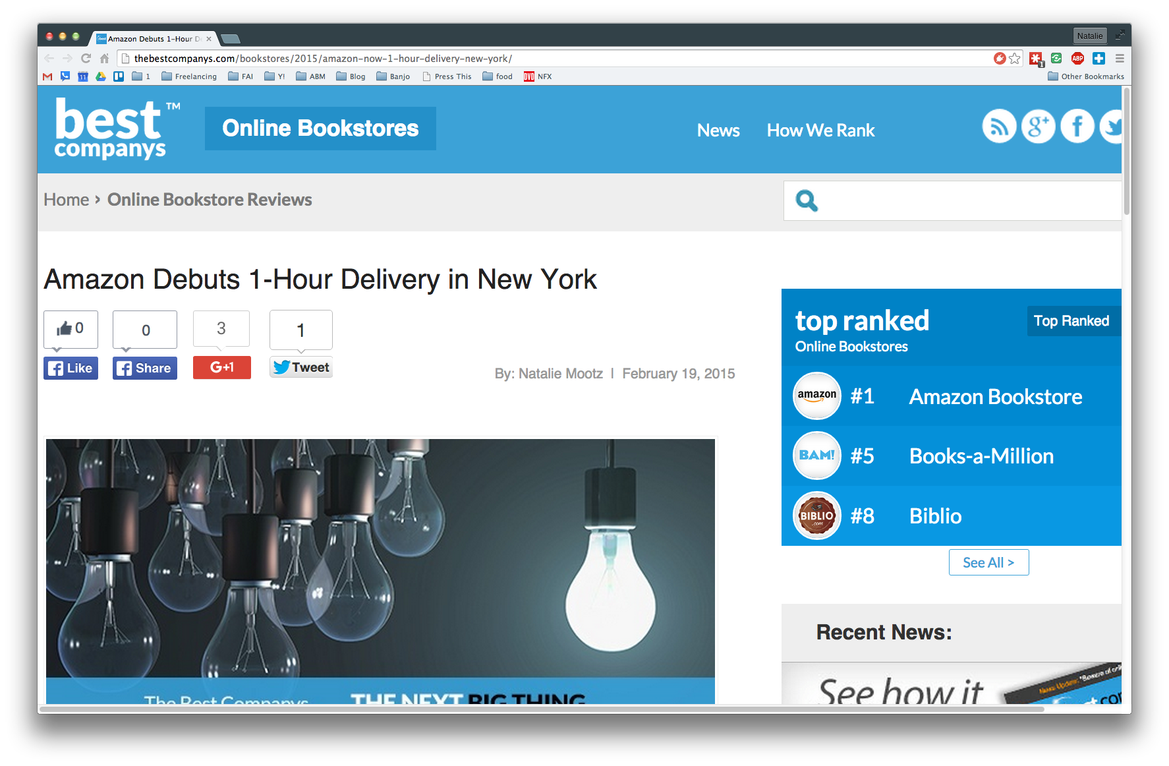Open the Adblock Plus extension
The height and width of the screenshot is (766, 1169).
1078,59
